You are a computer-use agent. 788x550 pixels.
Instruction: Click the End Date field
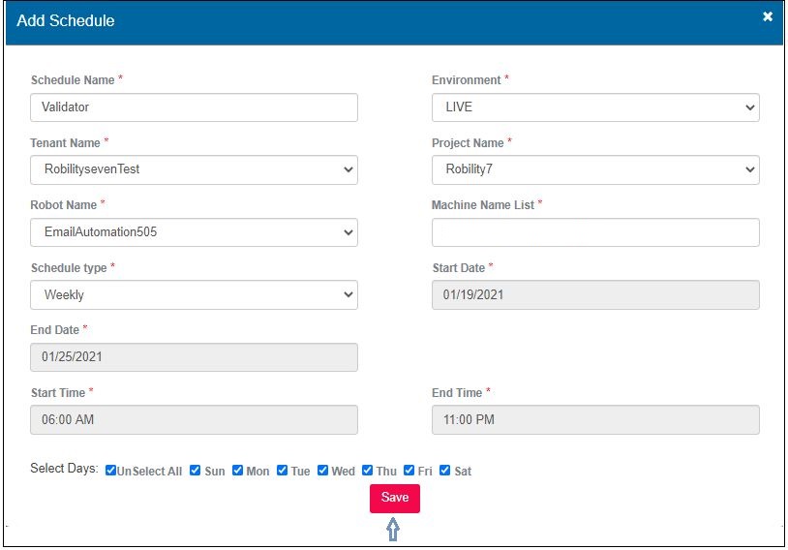click(194, 357)
